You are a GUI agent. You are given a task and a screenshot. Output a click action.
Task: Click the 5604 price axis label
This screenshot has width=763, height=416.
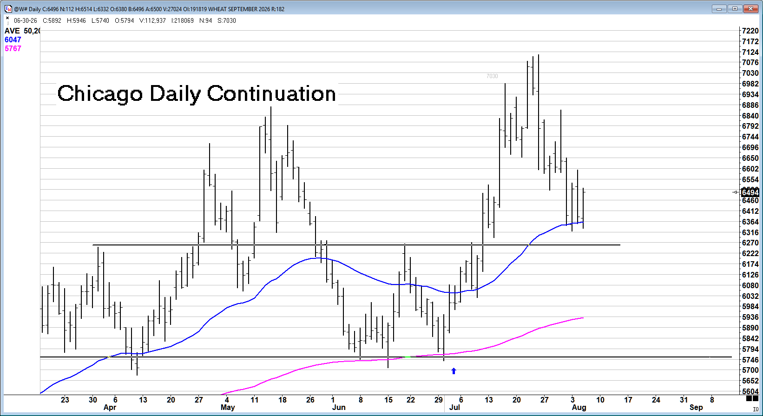(x=750, y=391)
